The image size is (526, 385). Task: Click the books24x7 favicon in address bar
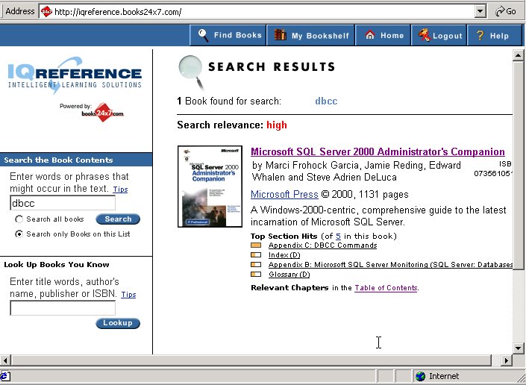point(46,12)
